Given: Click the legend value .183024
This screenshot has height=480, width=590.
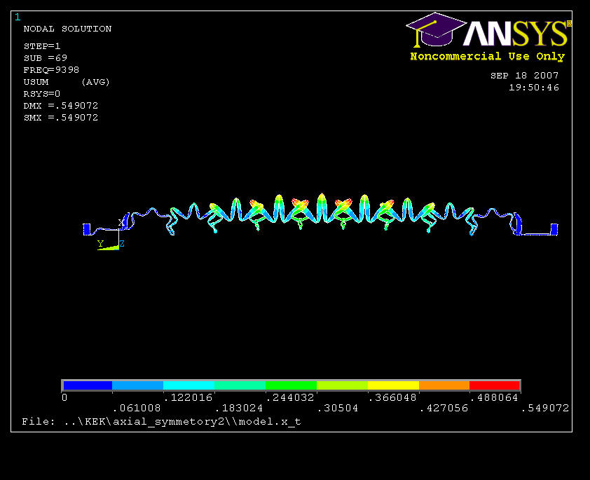Looking at the screenshot, I should click(239, 408).
